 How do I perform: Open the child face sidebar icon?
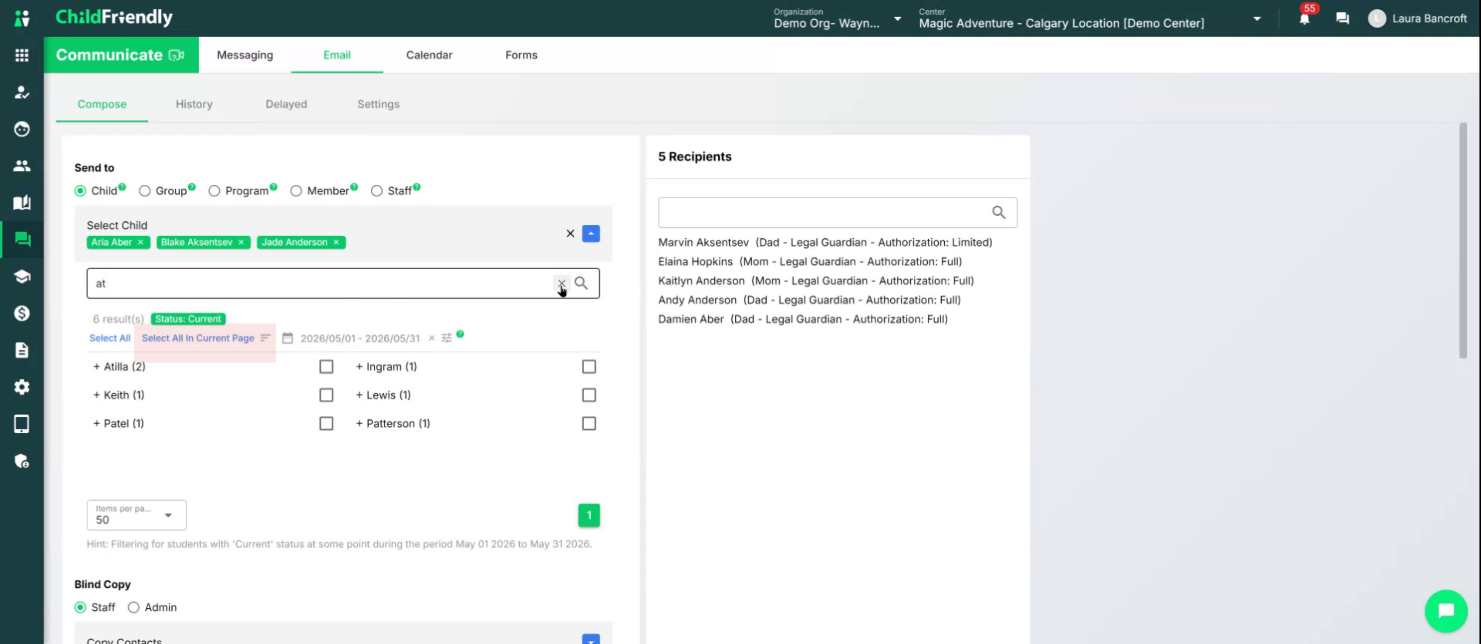[x=22, y=129]
